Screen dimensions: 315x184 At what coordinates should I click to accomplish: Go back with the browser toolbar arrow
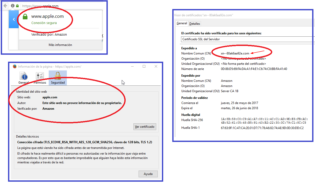[5, 6]
